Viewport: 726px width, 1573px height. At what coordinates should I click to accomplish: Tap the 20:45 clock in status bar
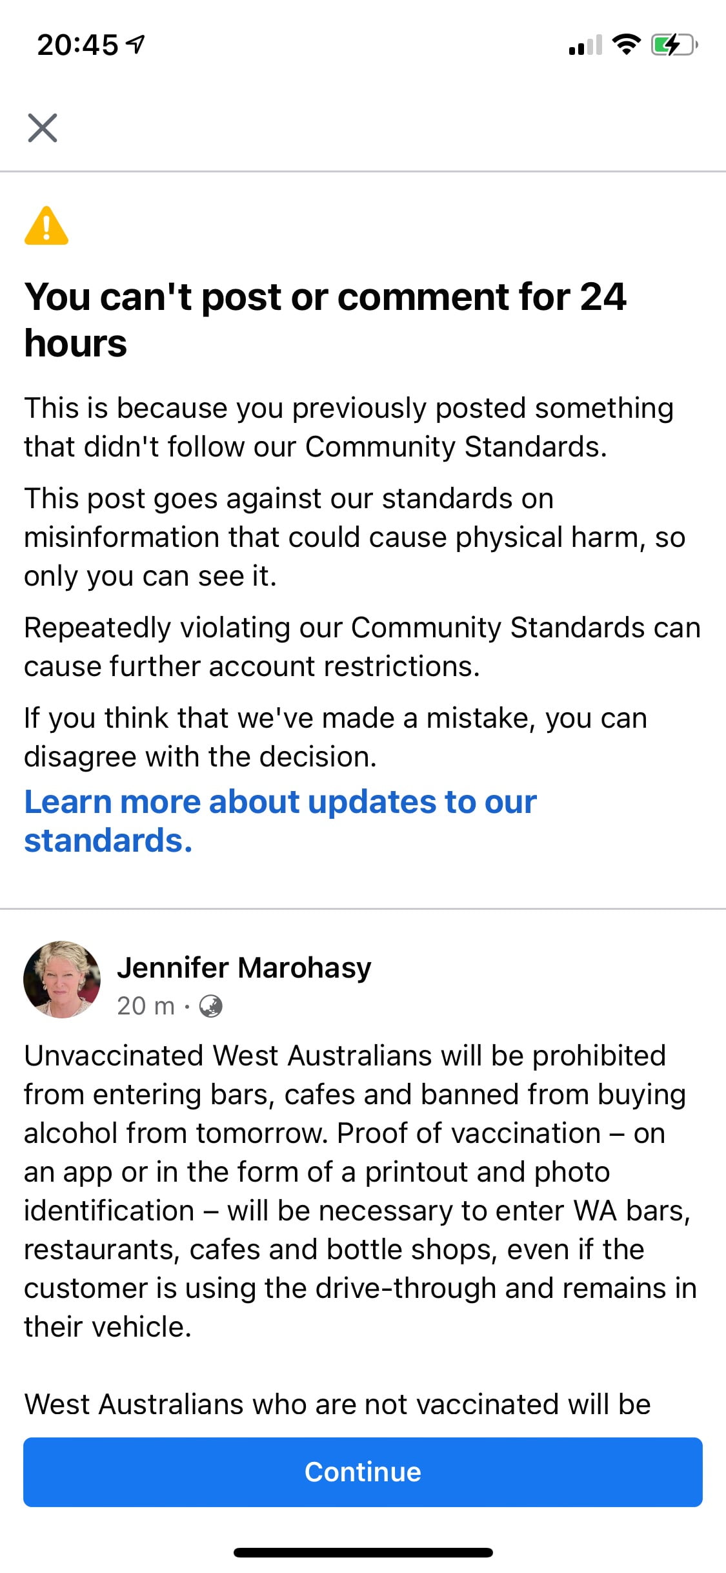pos(77,45)
